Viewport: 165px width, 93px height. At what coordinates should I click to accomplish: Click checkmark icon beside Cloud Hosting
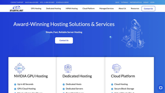(x=112, y=84)
